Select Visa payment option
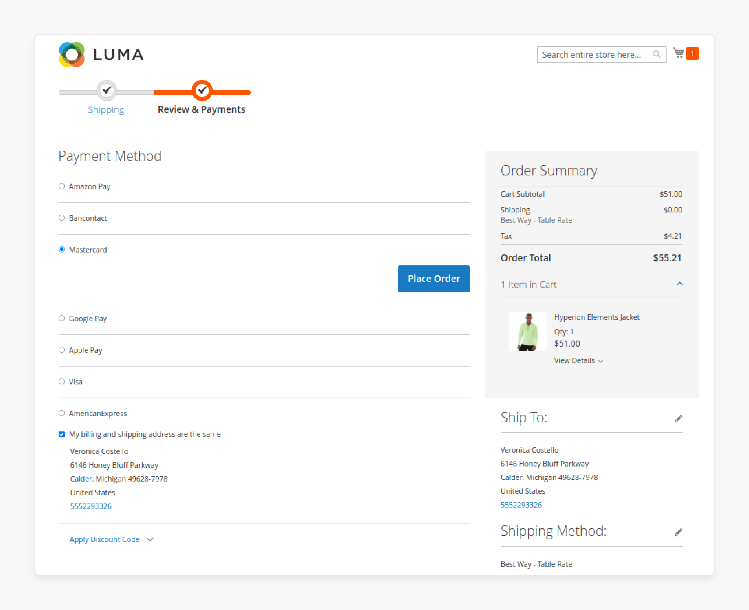Viewport: 749px width, 610px height. (x=62, y=382)
